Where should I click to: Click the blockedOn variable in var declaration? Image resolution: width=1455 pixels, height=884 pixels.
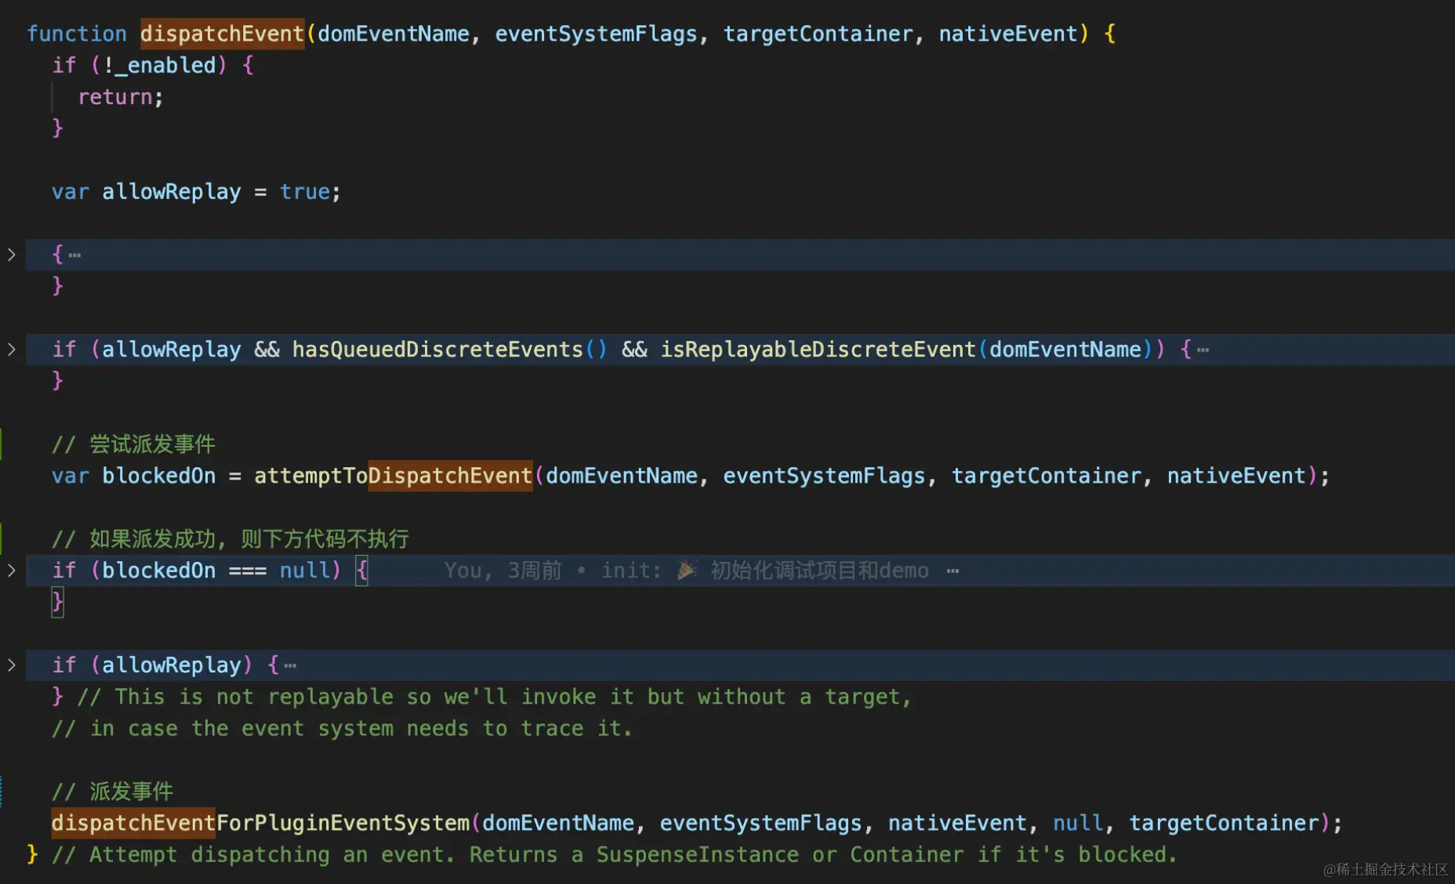coord(159,476)
